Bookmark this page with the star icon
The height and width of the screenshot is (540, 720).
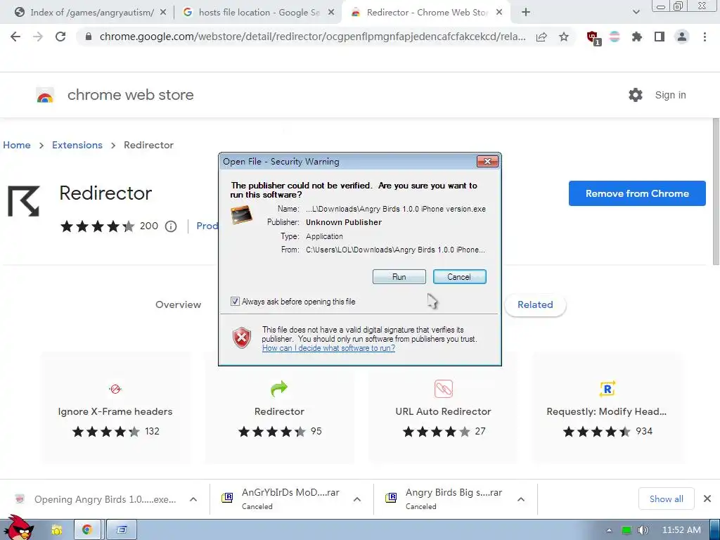(564, 37)
